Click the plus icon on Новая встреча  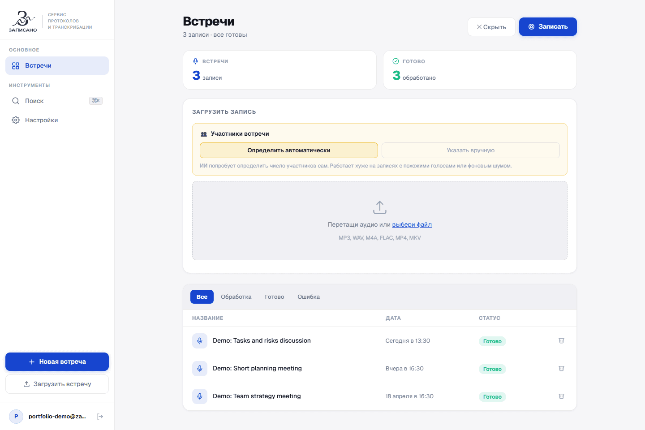[x=32, y=362]
